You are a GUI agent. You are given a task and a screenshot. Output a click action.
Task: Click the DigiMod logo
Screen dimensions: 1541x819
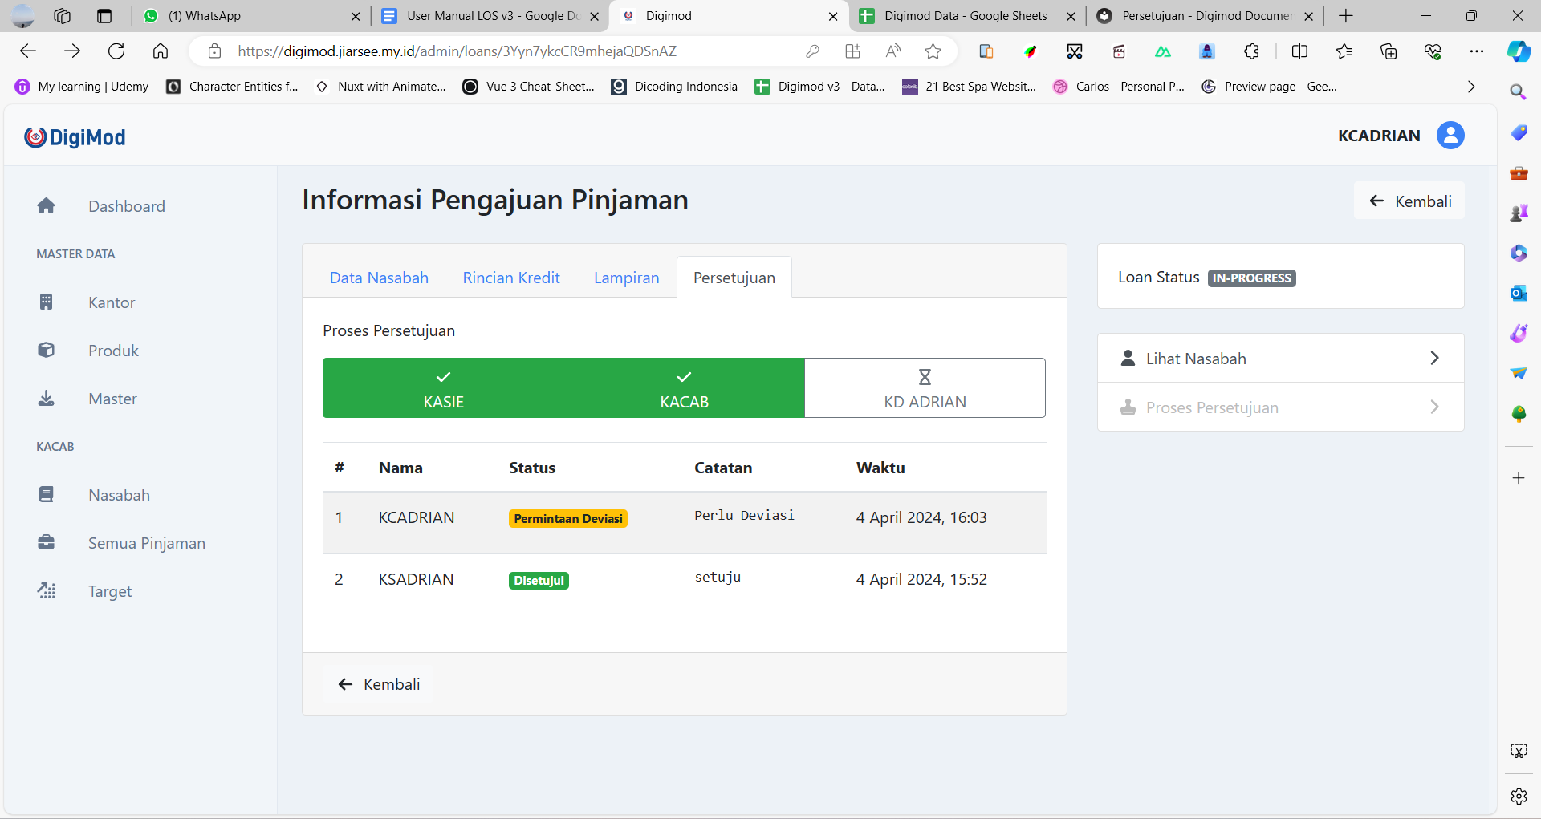coord(75,137)
